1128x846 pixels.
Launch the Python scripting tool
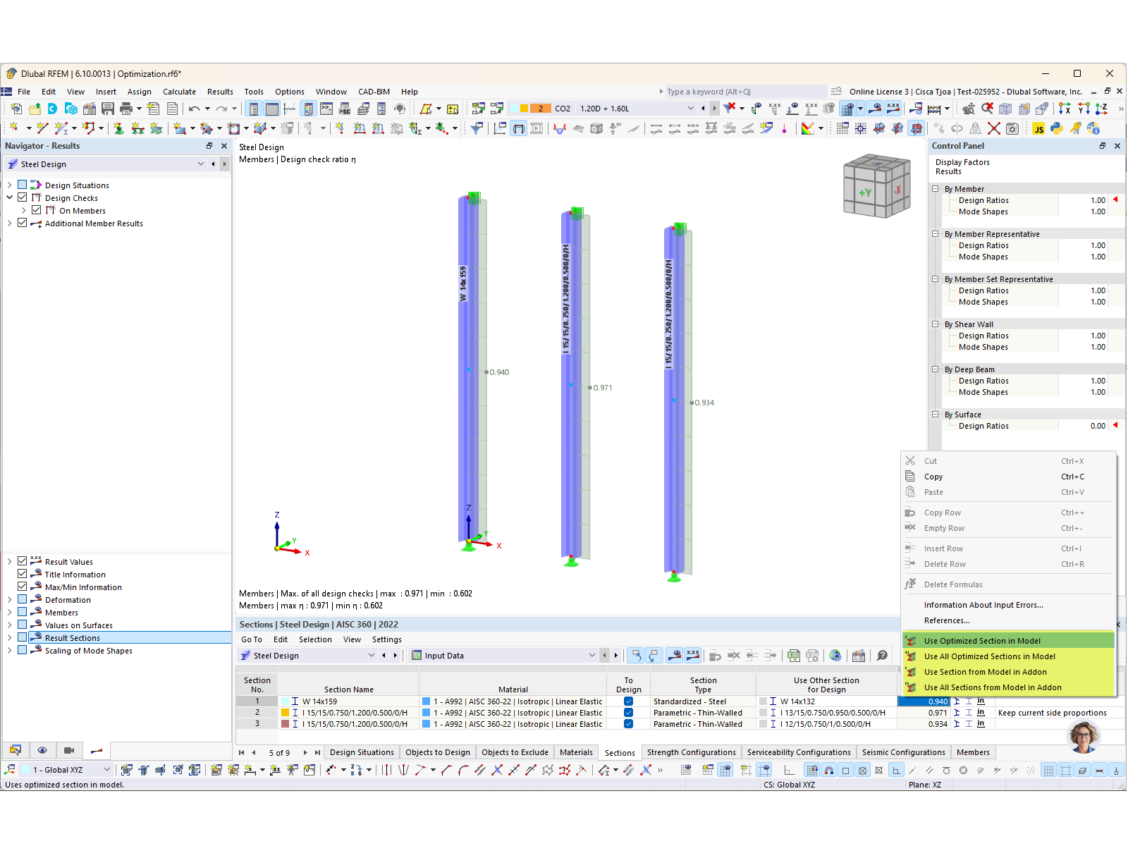[1056, 128]
